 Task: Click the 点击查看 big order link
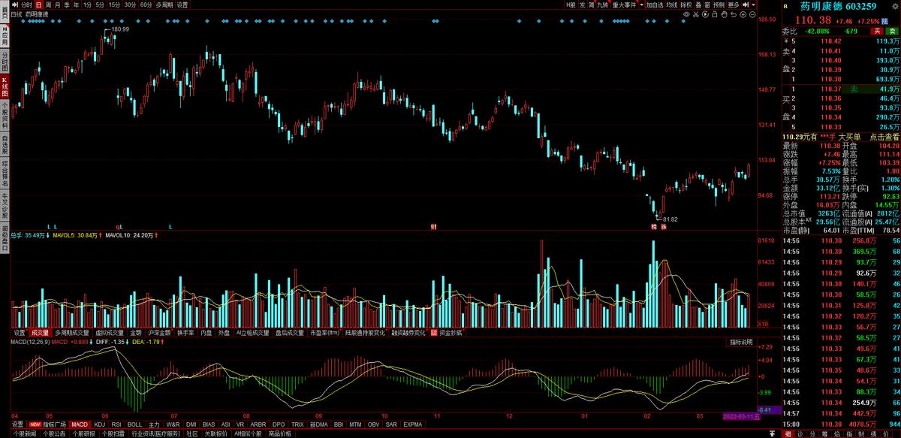(x=884, y=137)
